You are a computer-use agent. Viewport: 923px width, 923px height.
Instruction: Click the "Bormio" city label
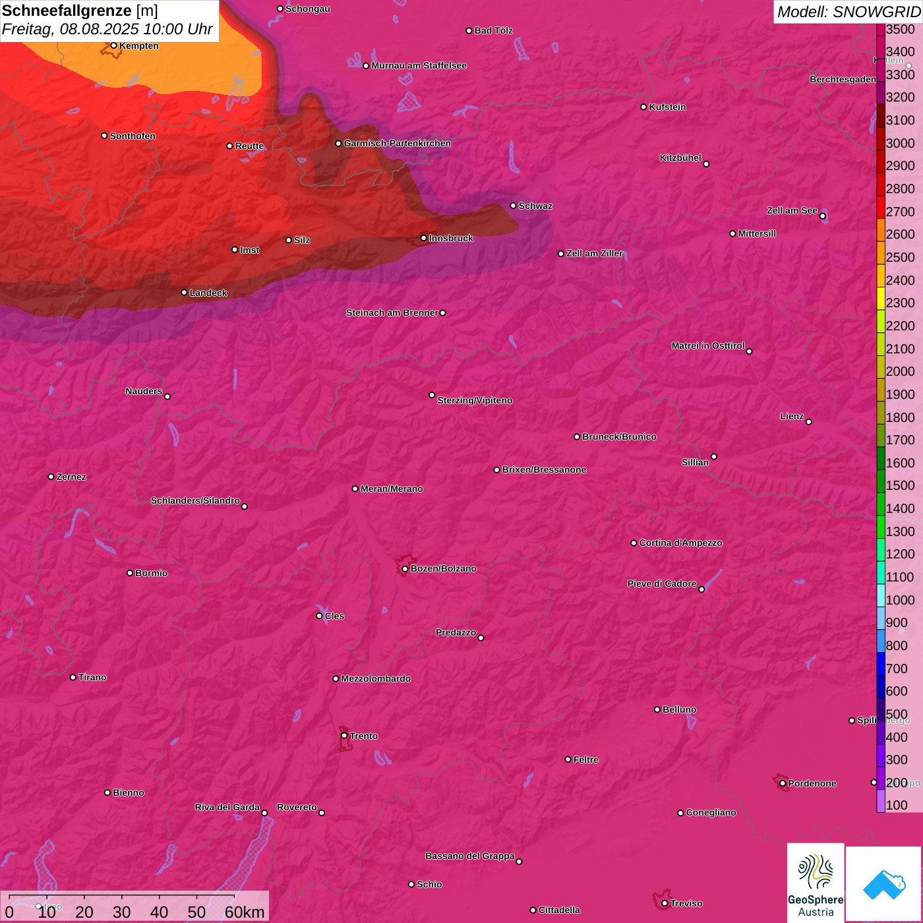(151, 573)
